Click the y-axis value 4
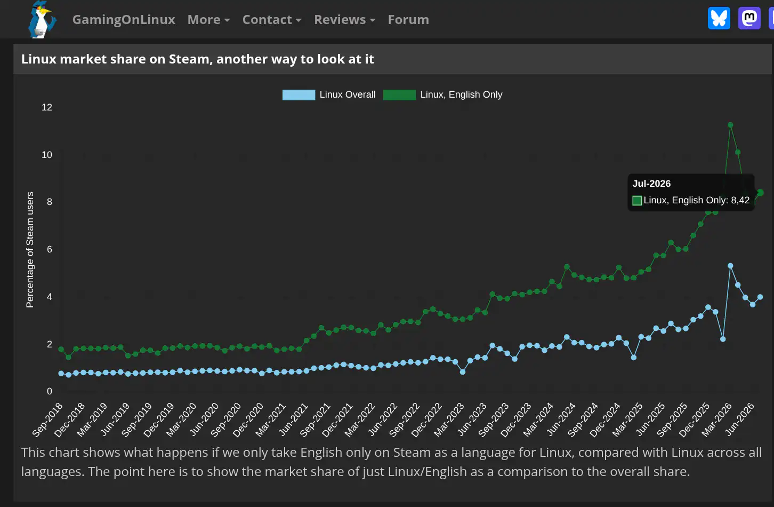The image size is (774, 507). [50, 297]
